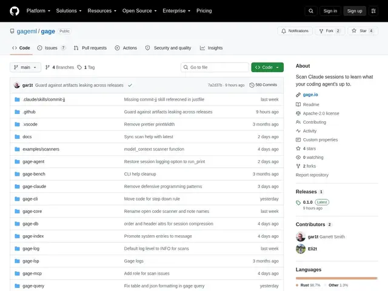Select the Code tab
The width and height of the screenshot is (388, 291).
coord(21,48)
